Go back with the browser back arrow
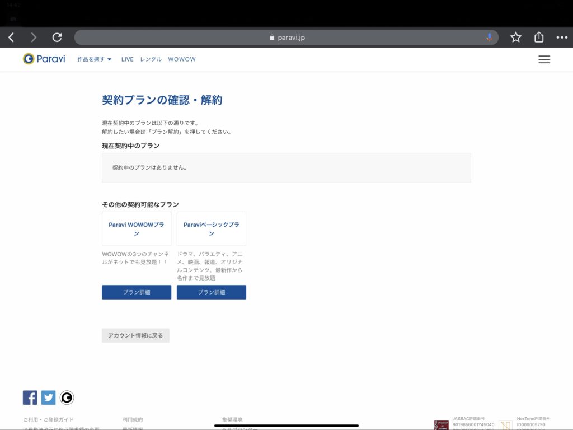573x430 pixels. (x=11, y=38)
